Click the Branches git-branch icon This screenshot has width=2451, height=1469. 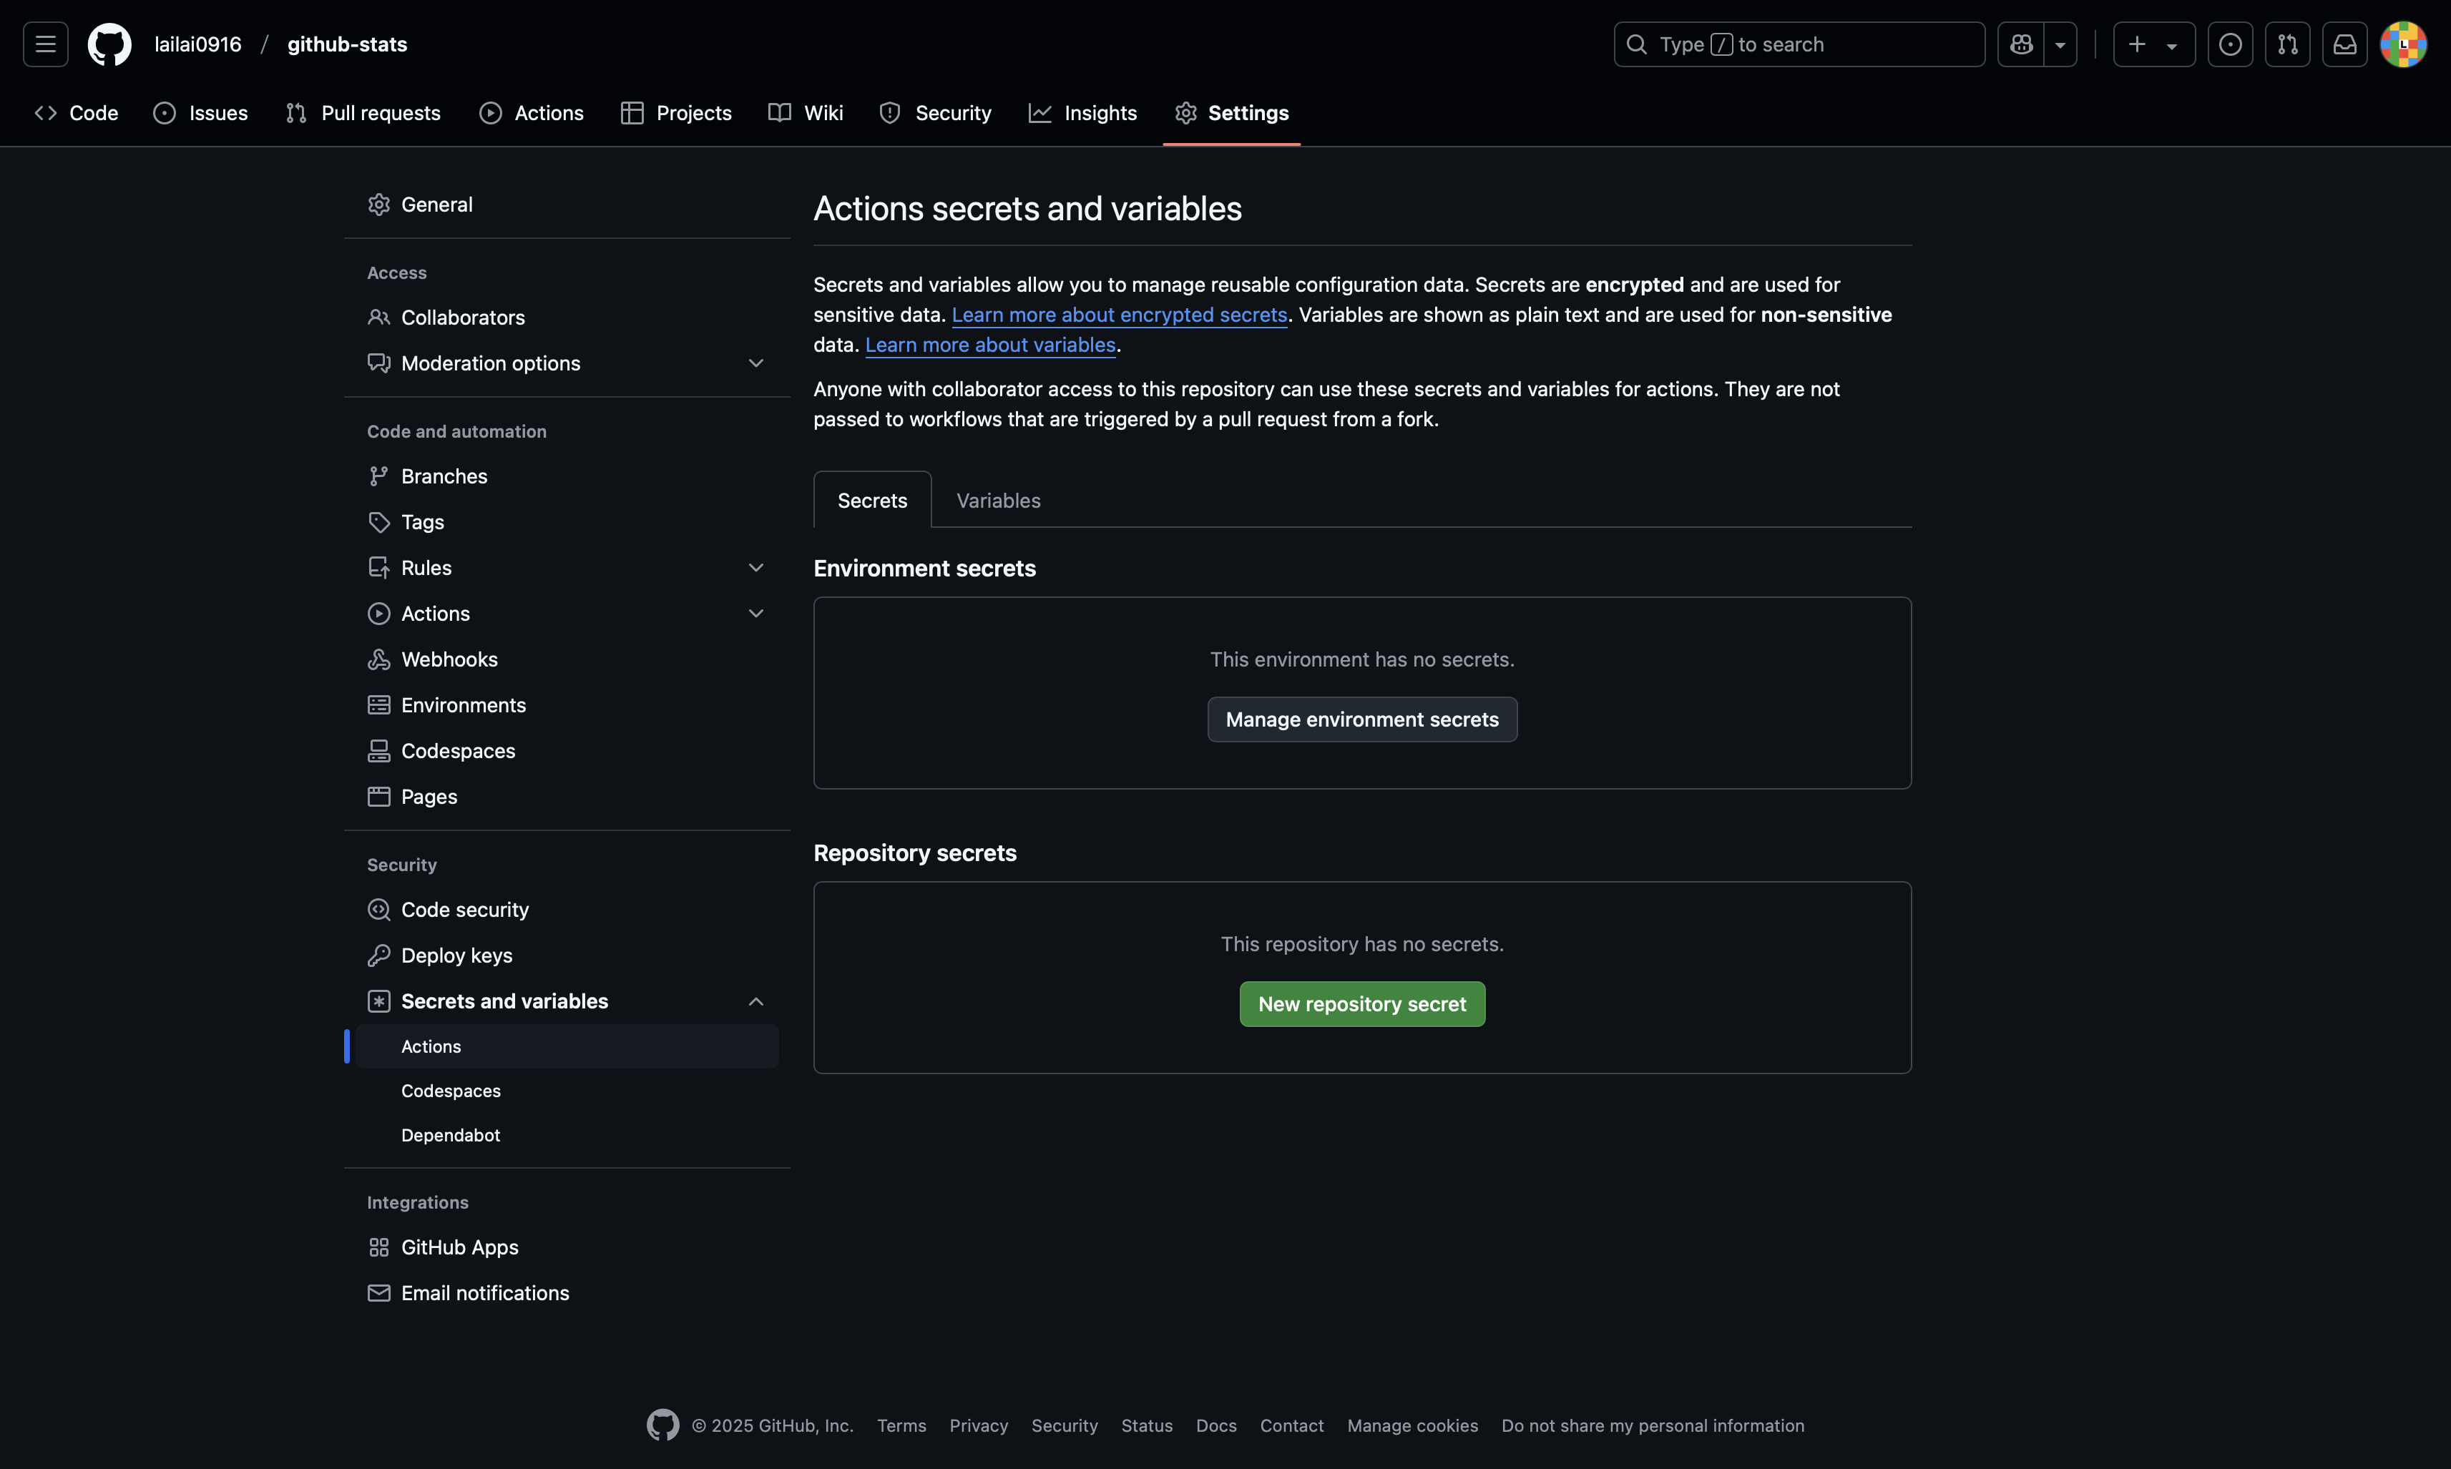pos(379,476)
